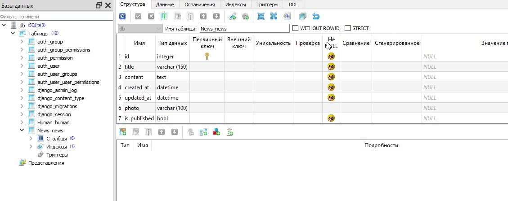Select django_session in the tree

54,114
